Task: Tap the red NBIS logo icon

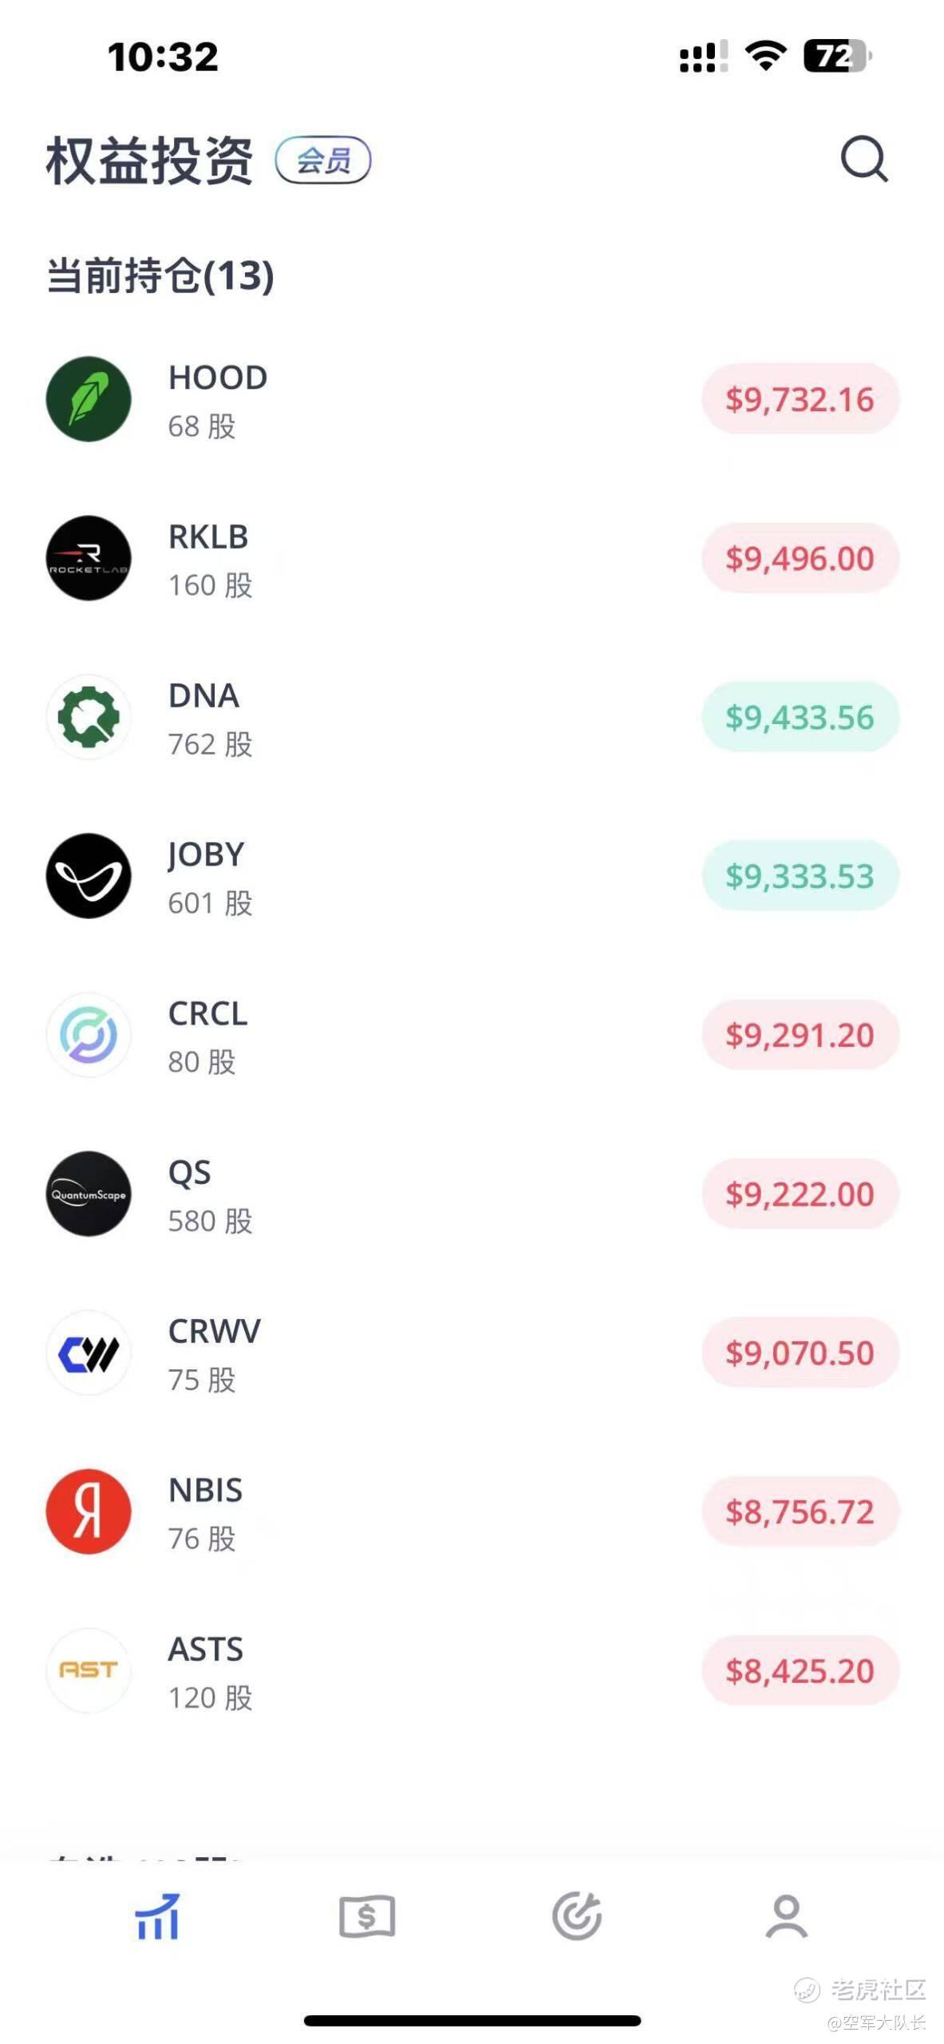Action: tap(89, 1511)
